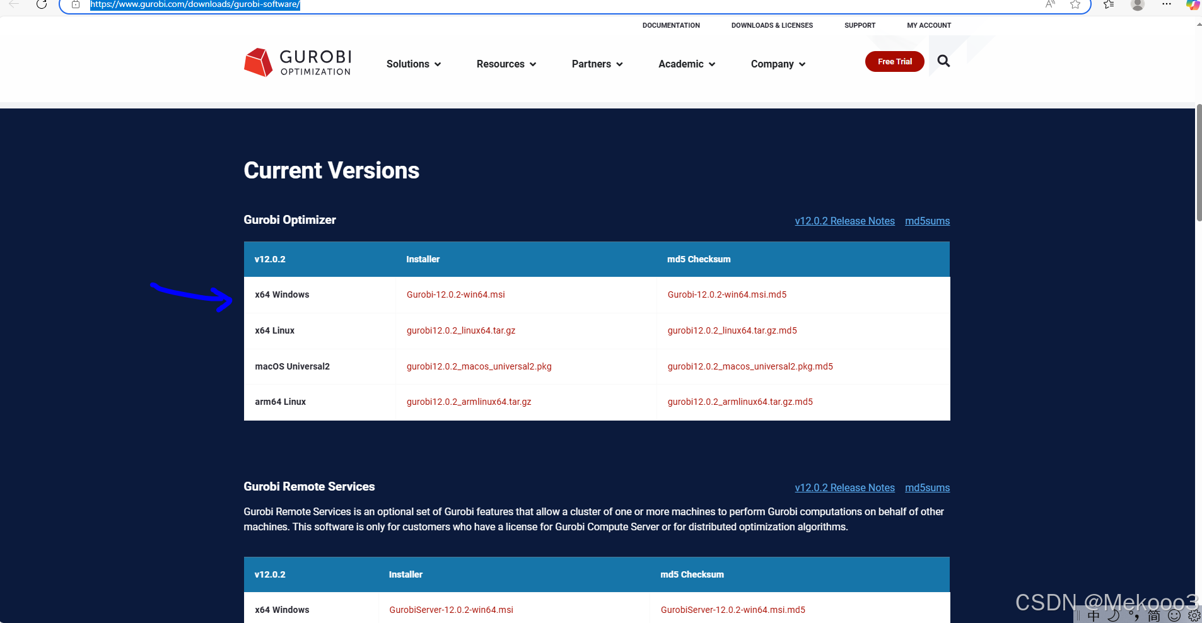This screenshot has height=623, width=1202.
Task: Open DOWNLOADS & LICENSES menu item
Action: [x=771, y=25]
